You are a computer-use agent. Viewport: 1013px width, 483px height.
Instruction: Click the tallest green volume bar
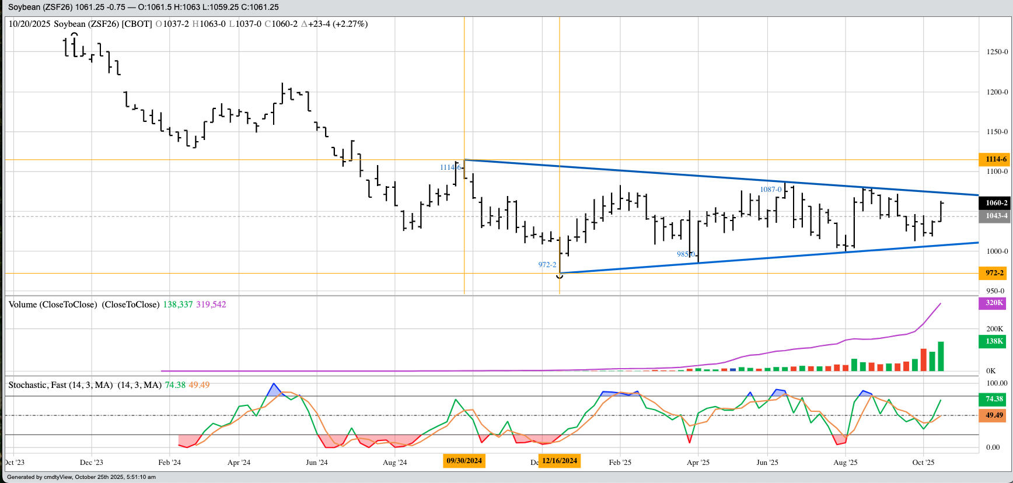pos(941,356)
